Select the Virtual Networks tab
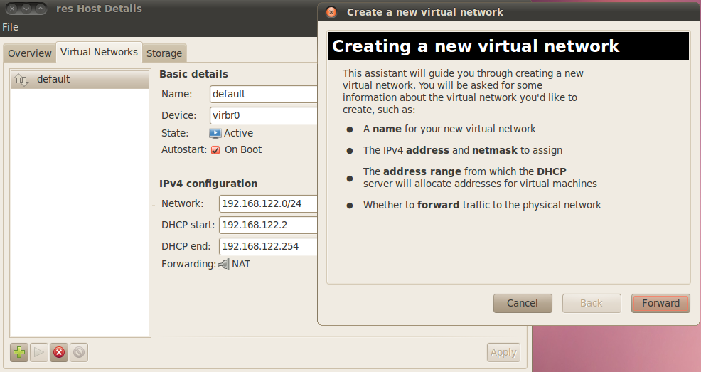The image size is (701, 372). click(99, 53)
